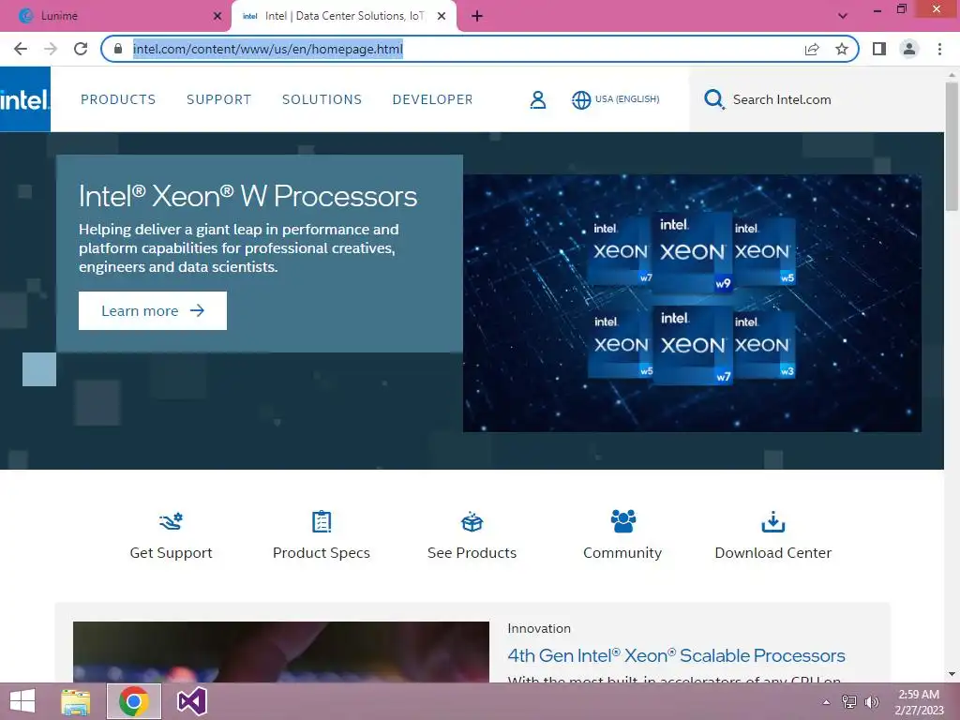The height and width of the screenshot is (720, 960).
Task: Open the Product Specs link text
Action: point(322,553)
